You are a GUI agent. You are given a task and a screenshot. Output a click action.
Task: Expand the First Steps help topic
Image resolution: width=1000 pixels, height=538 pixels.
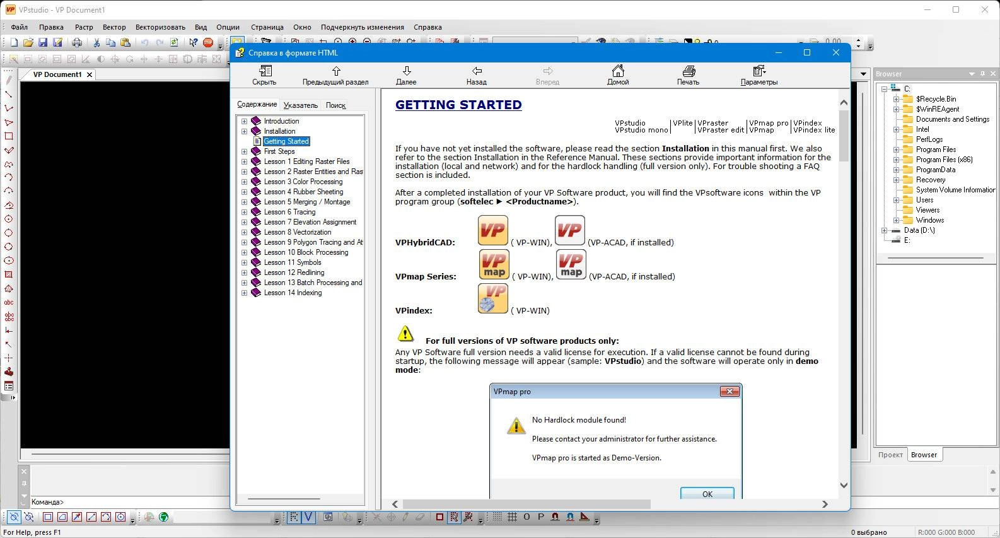[244, 151]
